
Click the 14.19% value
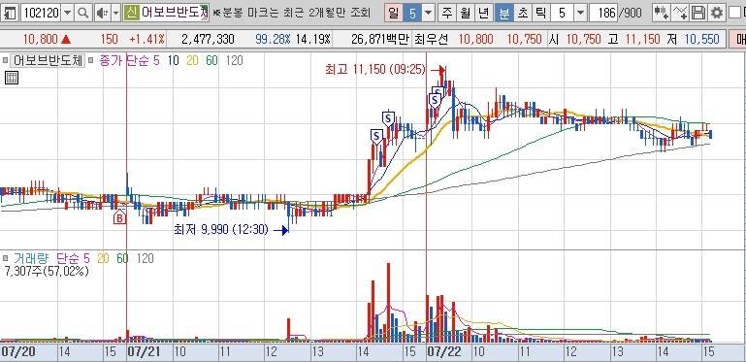pos(312,39)
